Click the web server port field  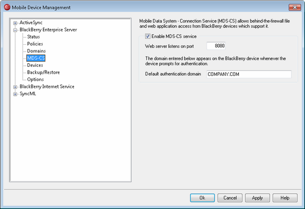[x=216, y=46]
